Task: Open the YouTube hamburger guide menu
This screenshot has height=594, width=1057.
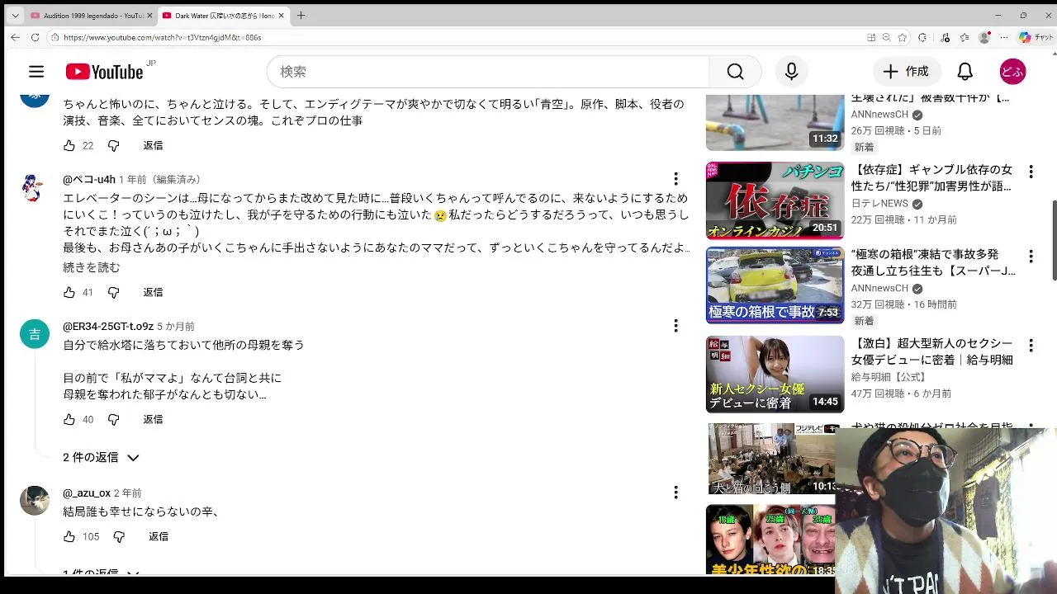Action: coord(36,72)
